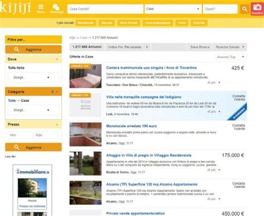Open the Monolocale arredato 180 euro listing
This screenshot has width=264, height=216.
pos(131,126)
